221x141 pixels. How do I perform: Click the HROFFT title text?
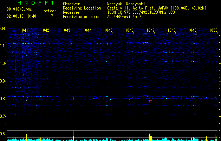36,3
